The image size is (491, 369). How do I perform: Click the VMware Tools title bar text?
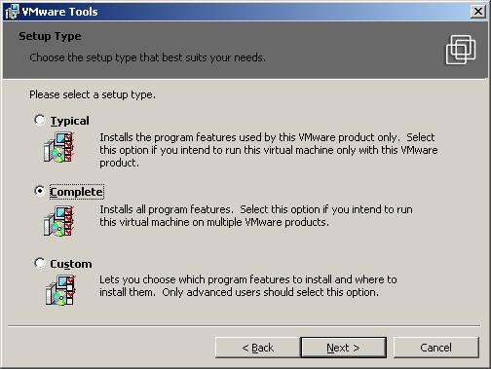pos(59,12)
